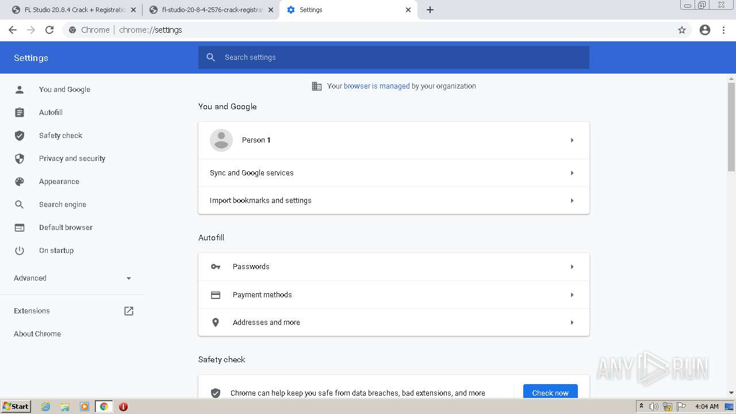Image resolution: width=736 pixels, height=414 pixels.
Task: Click the Windows Start button
Action: pyautogui.click(x=16, y=407)
